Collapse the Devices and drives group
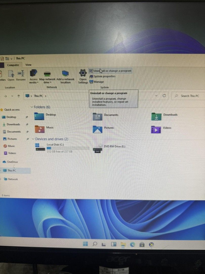The image size is (205, 274). click(x=33, y=139)
